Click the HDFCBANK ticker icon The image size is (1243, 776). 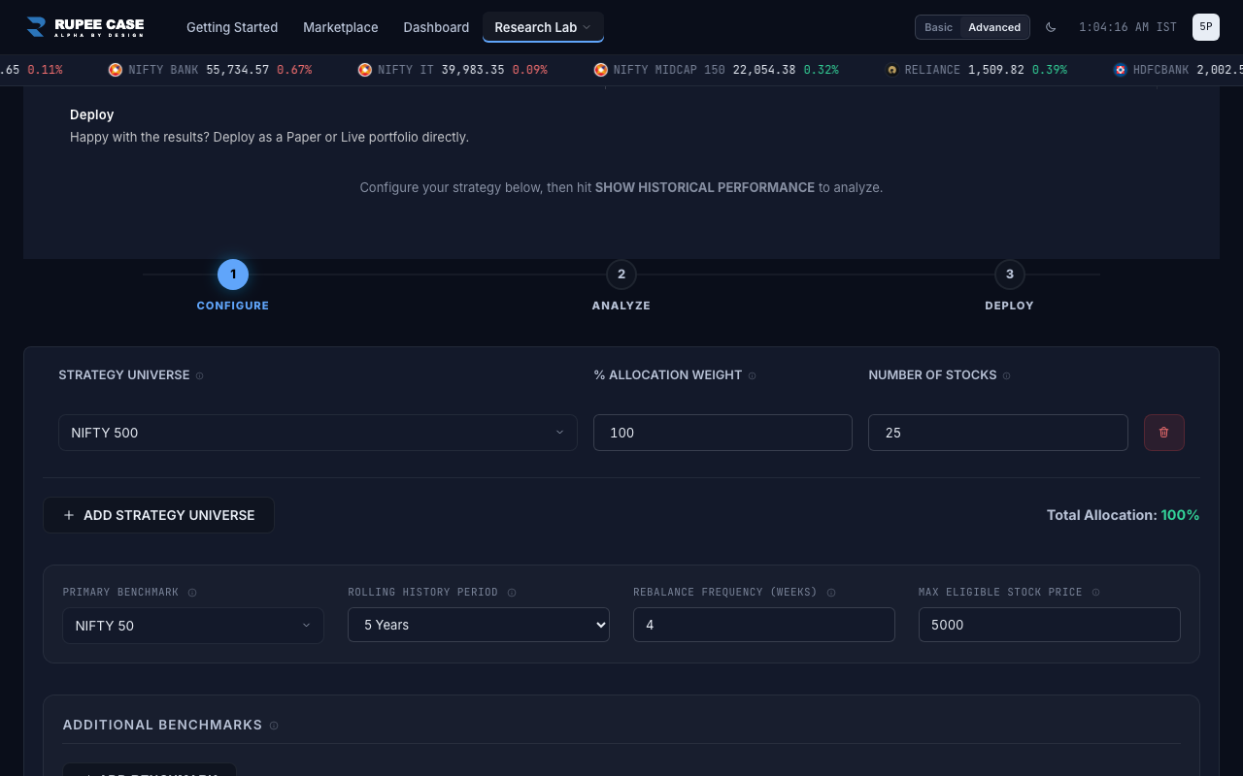tap(1121, 70)
